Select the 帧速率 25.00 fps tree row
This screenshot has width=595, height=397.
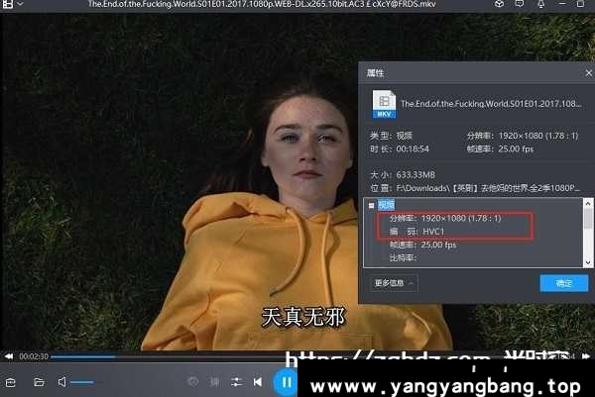tap(422, 245)
